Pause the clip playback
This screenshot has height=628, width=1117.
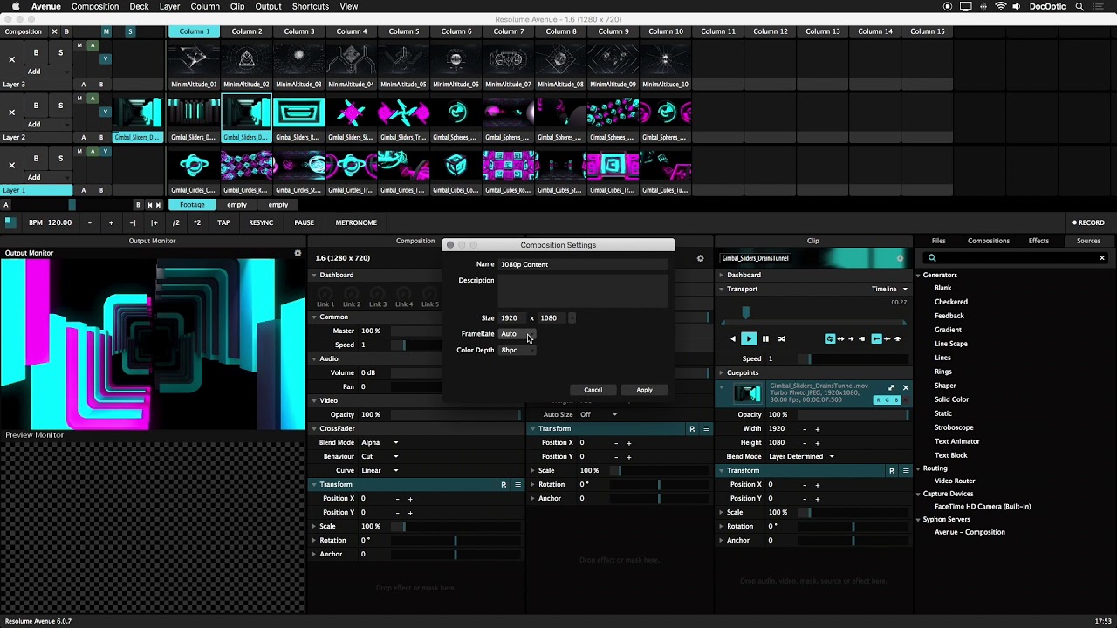[x=765, y=338]
